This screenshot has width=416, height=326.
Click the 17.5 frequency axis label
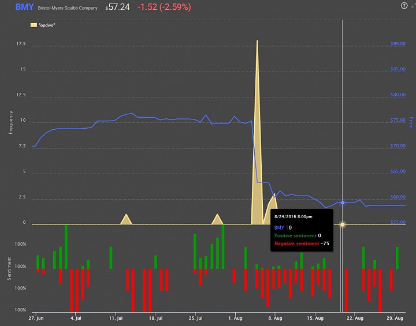tap(21, 44)
